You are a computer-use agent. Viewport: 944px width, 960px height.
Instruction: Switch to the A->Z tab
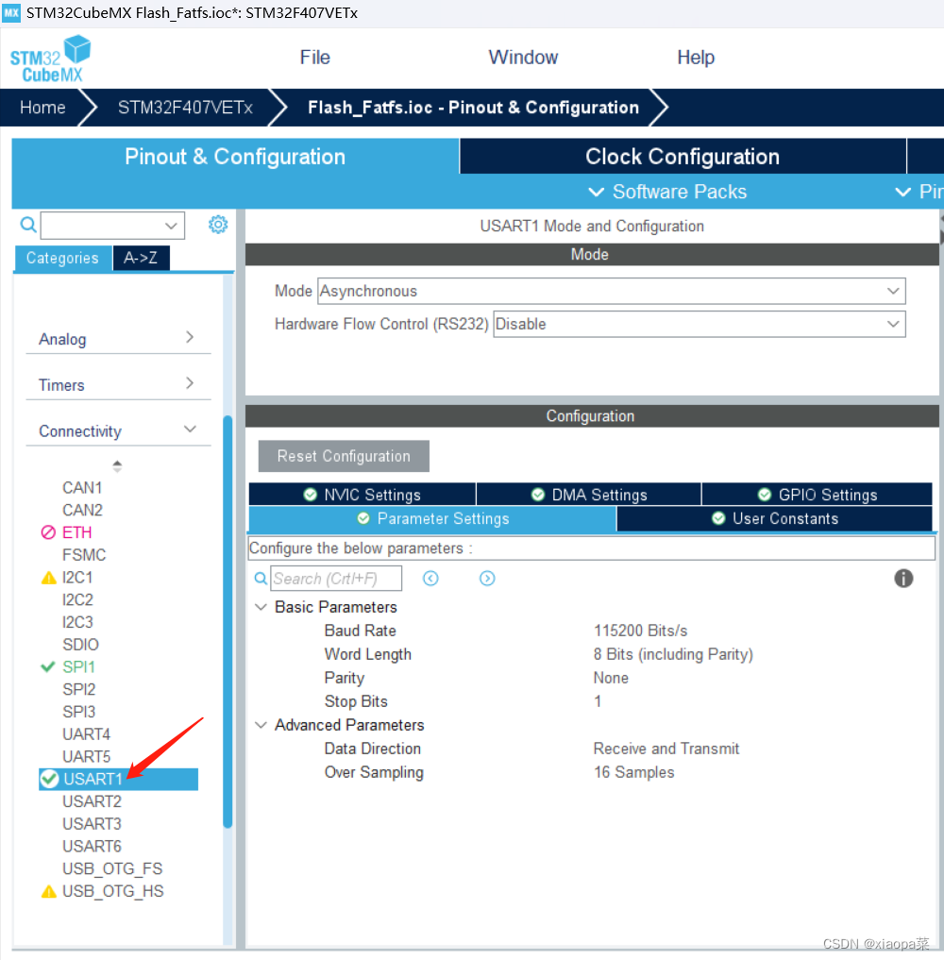click(141, 258)
